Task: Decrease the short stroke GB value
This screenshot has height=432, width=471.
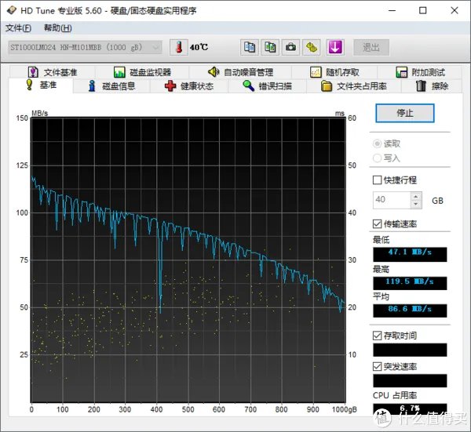Action: pyautogui.click(x=416, y=204)
